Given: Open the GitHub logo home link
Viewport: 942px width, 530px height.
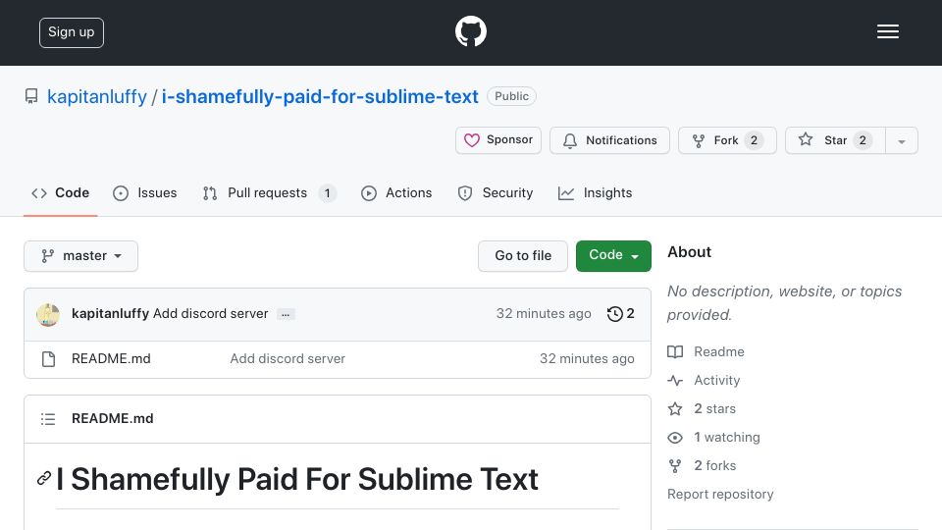Looking at the screenshot, I should pyautogui.click(x=470, y=31).
